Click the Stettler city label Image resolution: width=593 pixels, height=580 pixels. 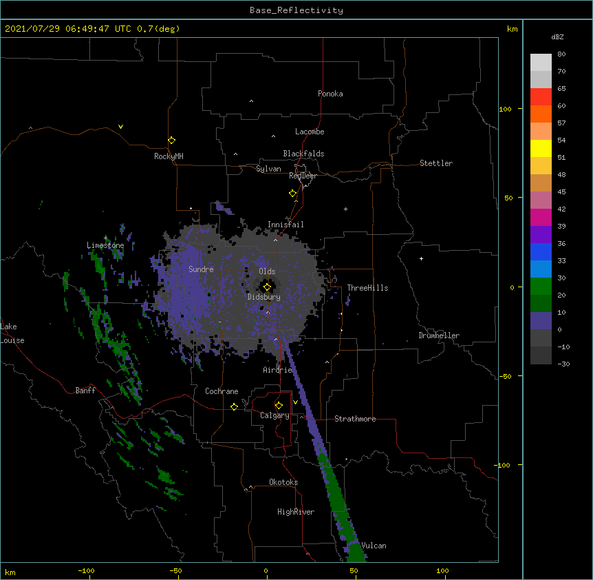click(x=436, y=163)
